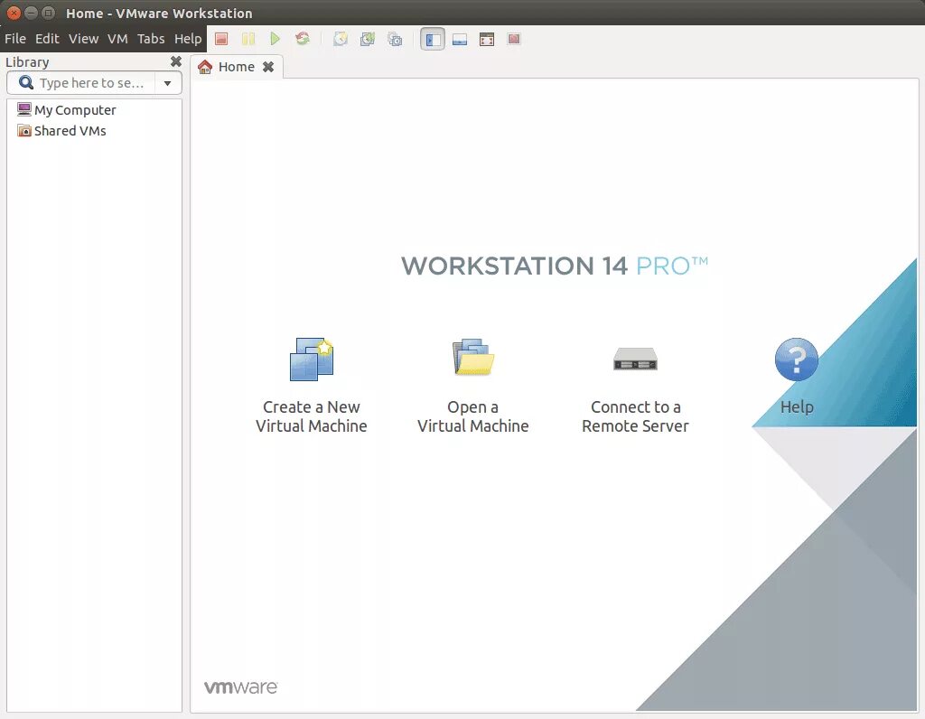Click the restart guest toolbar icon

[x=303, y=39]
